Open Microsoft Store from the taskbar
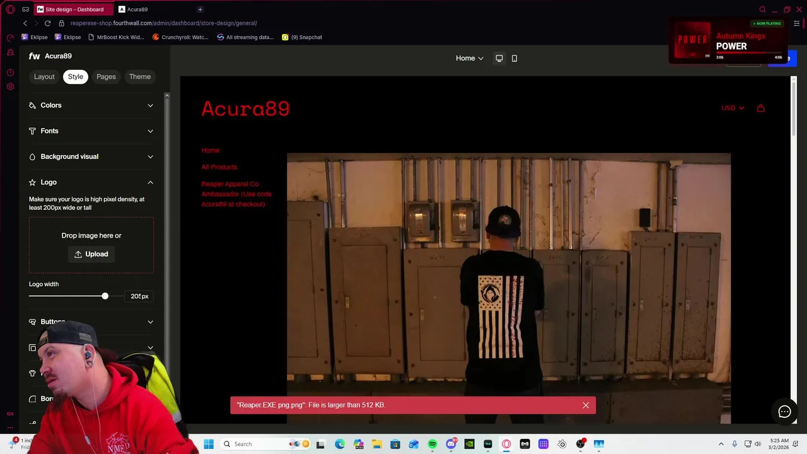 click(395, 444)
